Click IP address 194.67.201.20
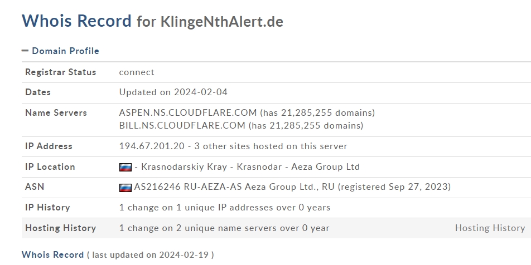 point(152,146)
